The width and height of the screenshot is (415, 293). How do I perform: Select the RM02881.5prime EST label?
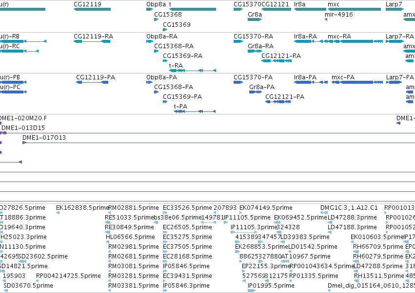pyautogui.click(x=134, y=208)
